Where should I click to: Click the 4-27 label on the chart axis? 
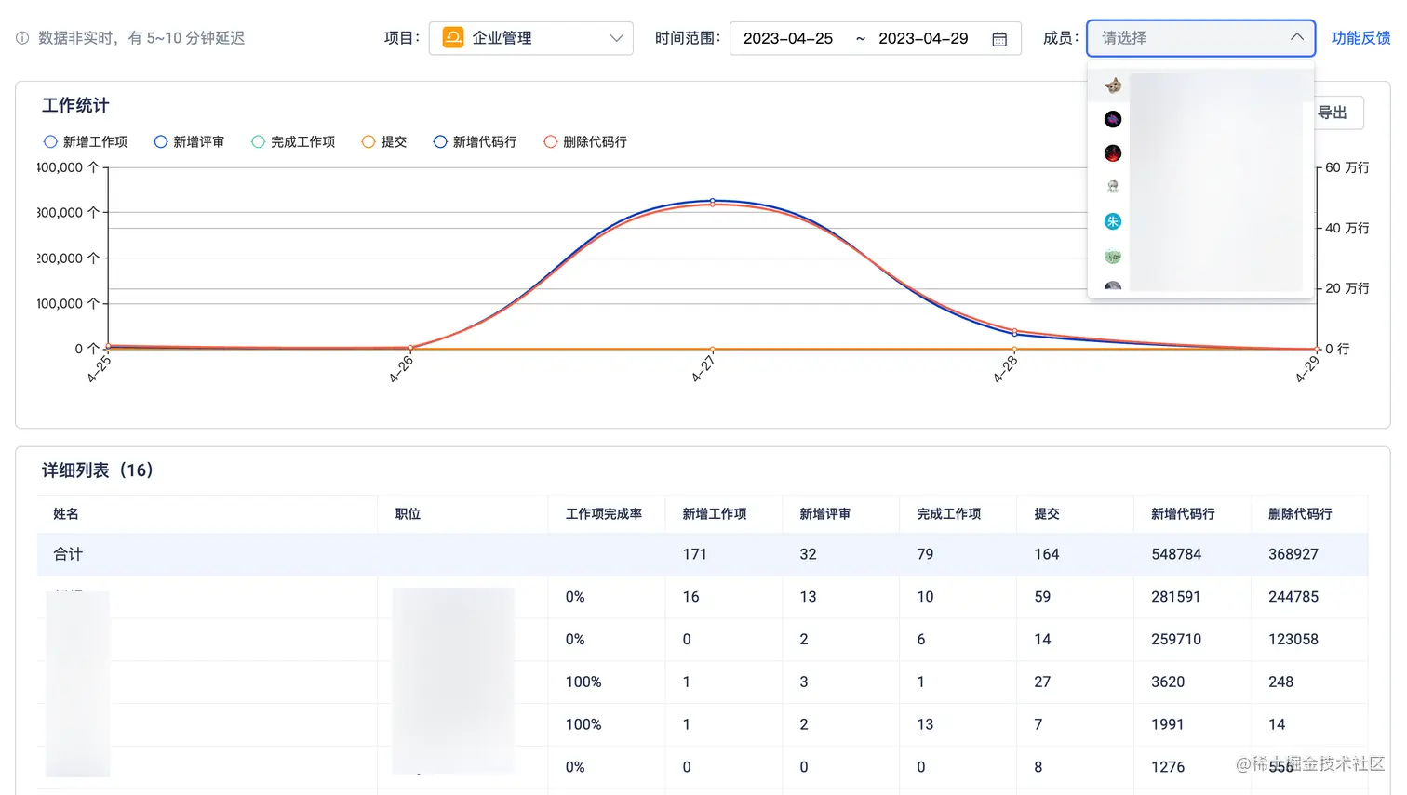703,369
